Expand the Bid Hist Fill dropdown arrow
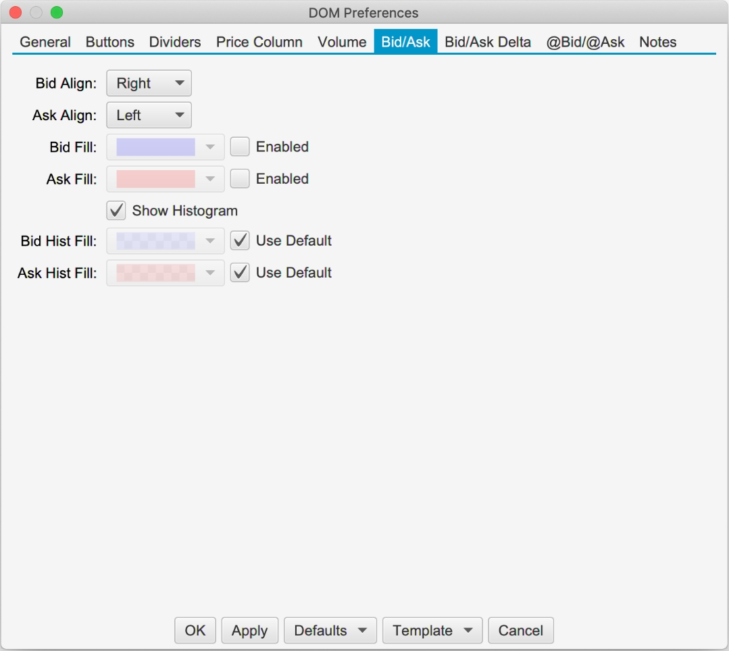This screenshot has height=651, width=729. pos(210,241)
